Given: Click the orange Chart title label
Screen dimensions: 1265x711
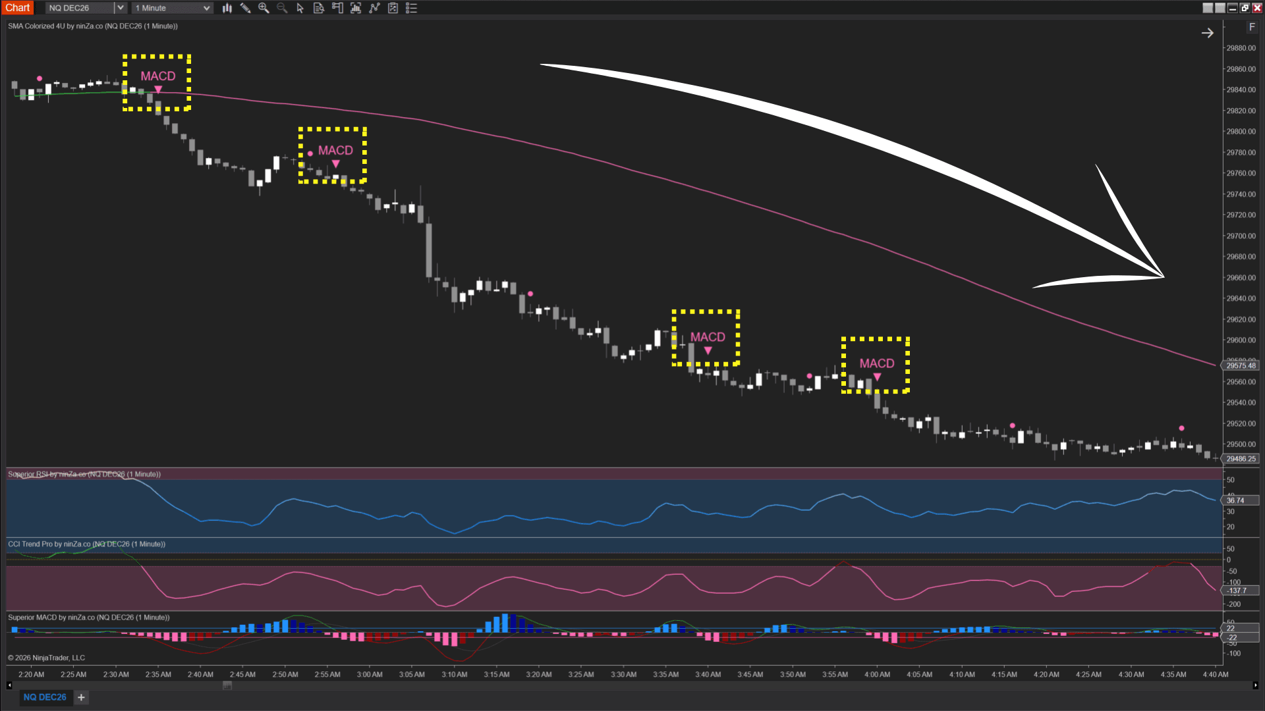Looking at the screenshot, I should click(x=18, y=8).
